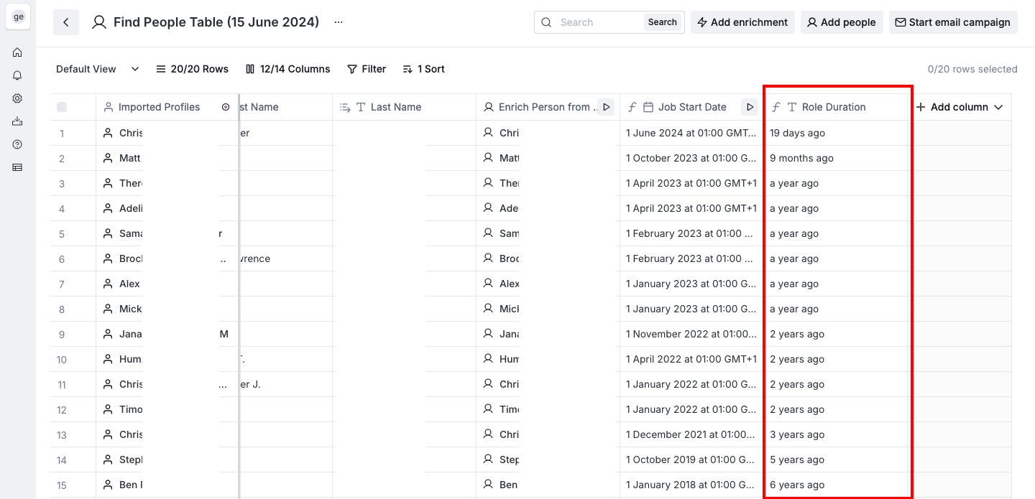Click the Add enrichment button

(742, 22)
